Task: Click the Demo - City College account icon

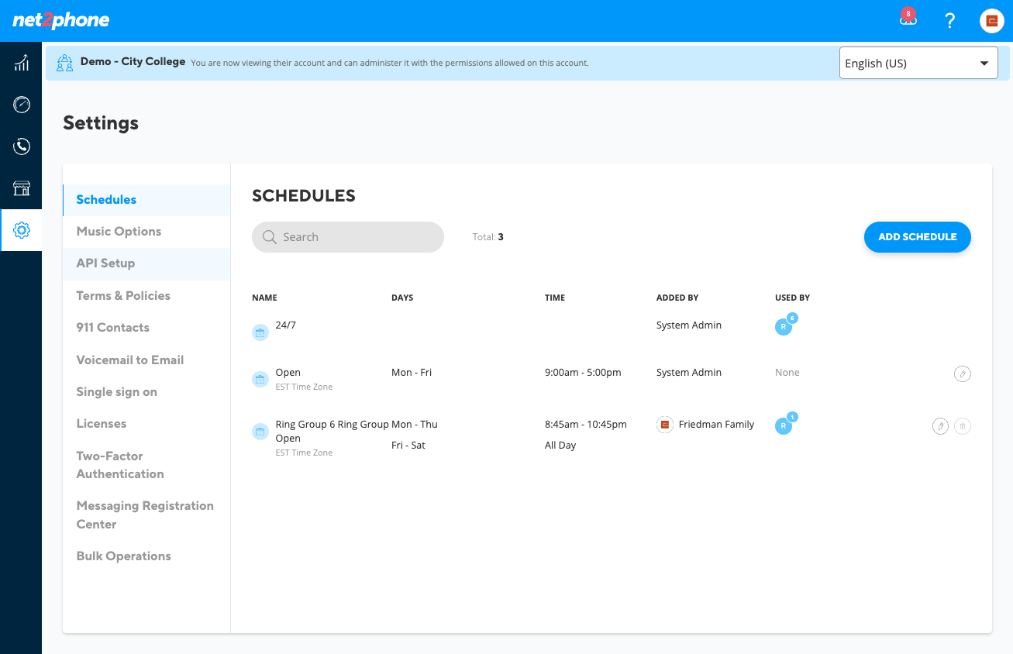Action: [66, 63]
